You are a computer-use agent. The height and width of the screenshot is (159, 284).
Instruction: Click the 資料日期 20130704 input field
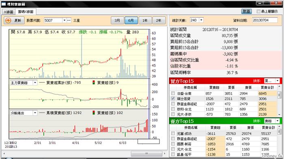265,20
